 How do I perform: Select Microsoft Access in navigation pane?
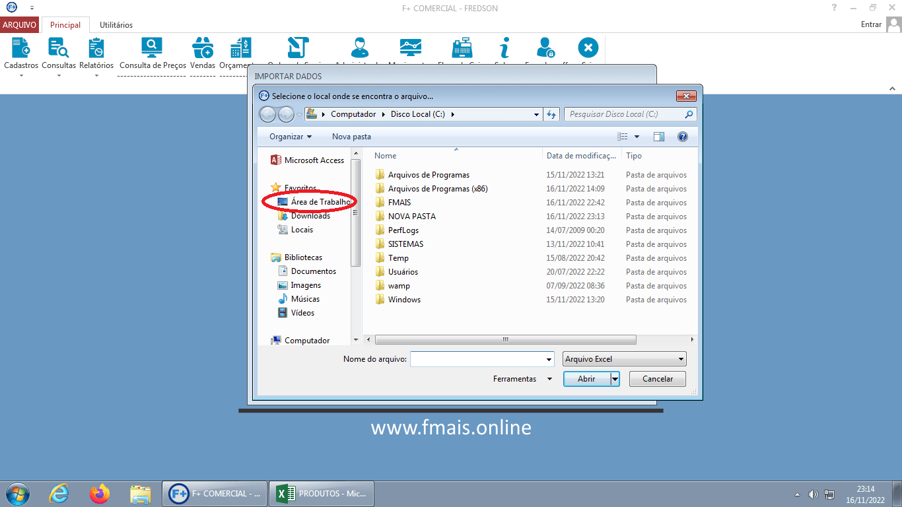point(308,160)
